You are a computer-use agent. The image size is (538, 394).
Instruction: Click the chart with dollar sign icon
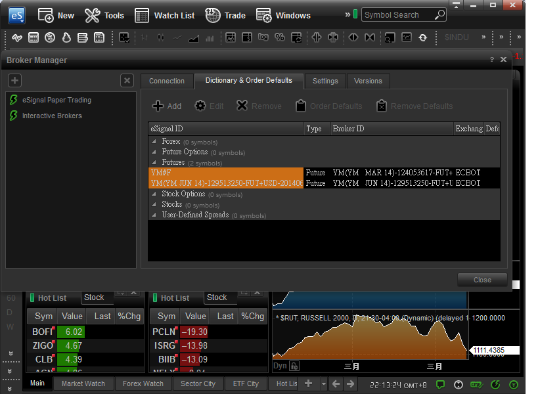pos(247,37)
